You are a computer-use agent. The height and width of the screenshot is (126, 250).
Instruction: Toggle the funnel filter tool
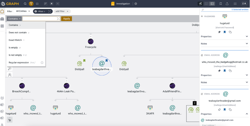tap(31, 4)
